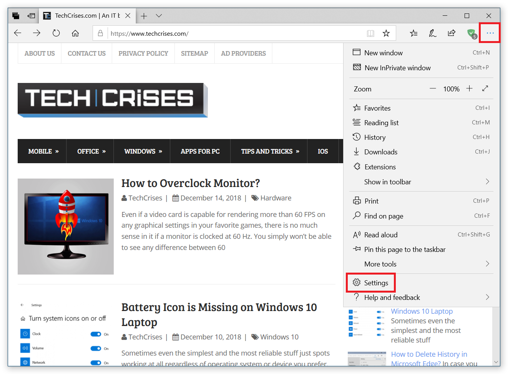The height and width of the screenshot is (374, 508).
Task: Click the Forward navigation arrow
Action: click(x=37, y=33)
